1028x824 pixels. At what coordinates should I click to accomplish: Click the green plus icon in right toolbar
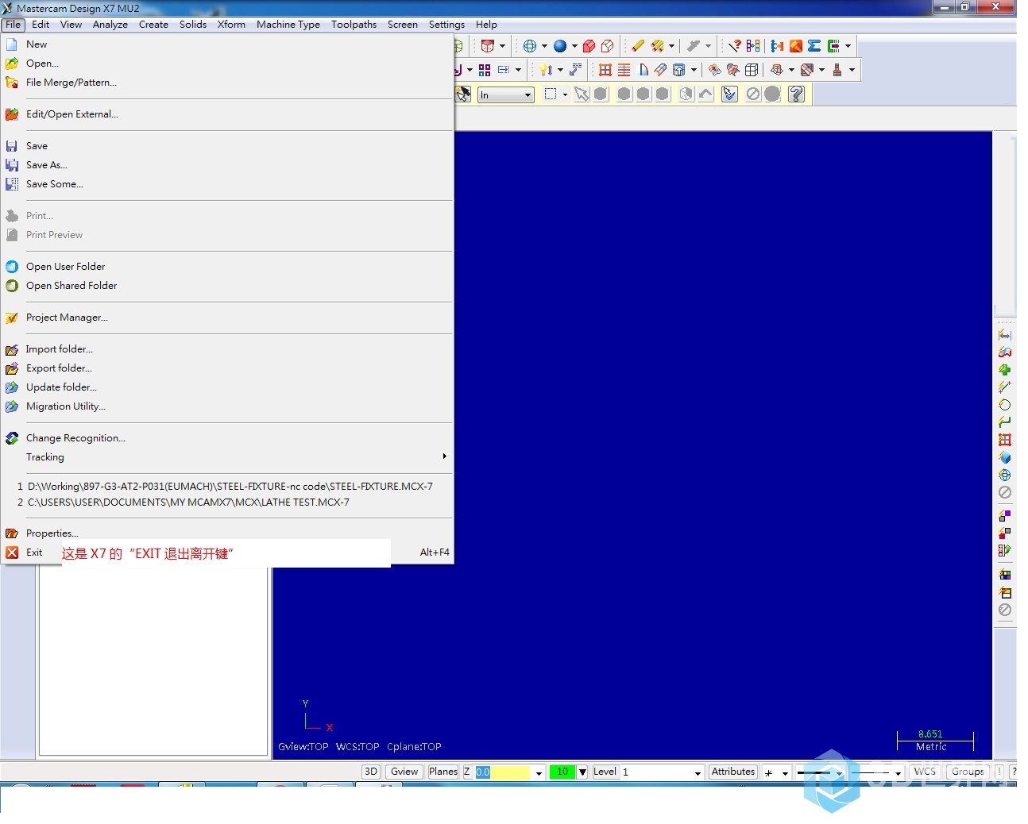tap(1005, 370)
